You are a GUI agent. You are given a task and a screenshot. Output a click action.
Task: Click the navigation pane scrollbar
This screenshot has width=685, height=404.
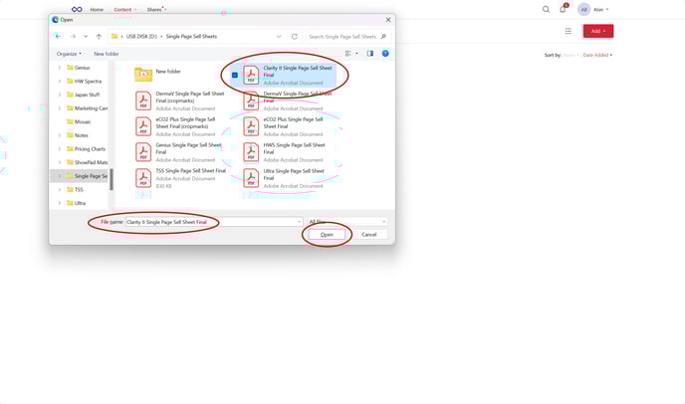click(111, 179)
